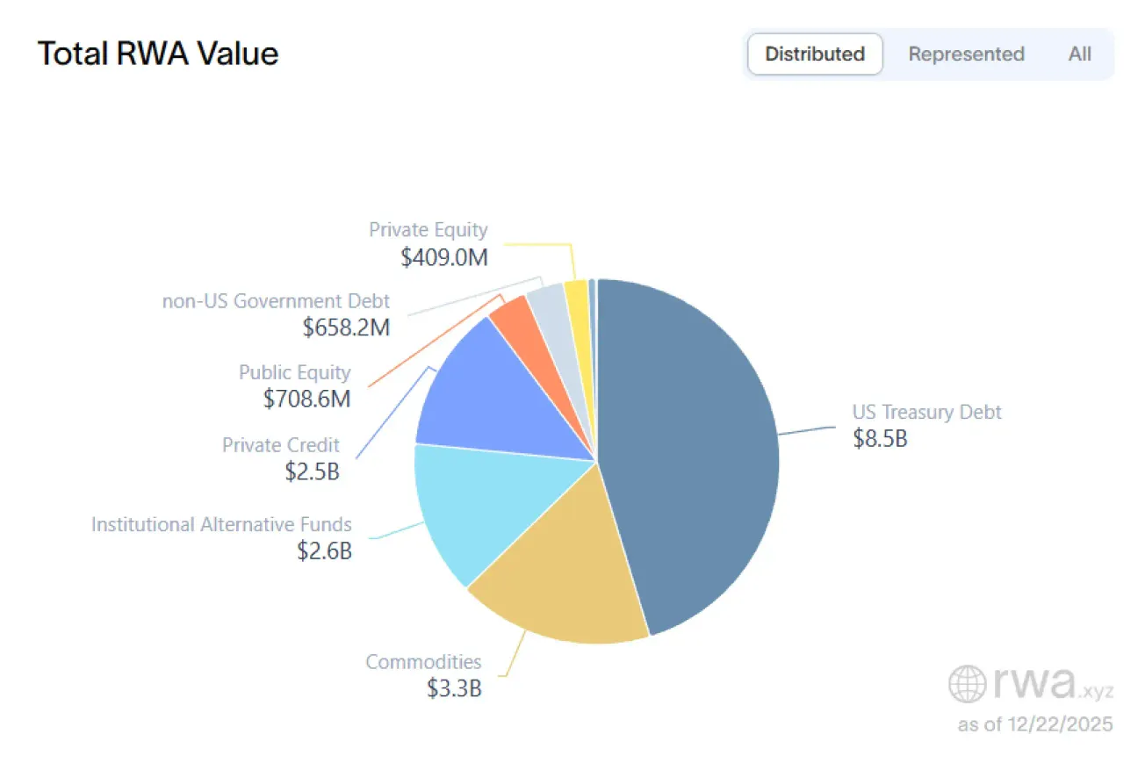Click the Private Equity label
Viewport: 1145px width, 763px height.
point(428,230)
